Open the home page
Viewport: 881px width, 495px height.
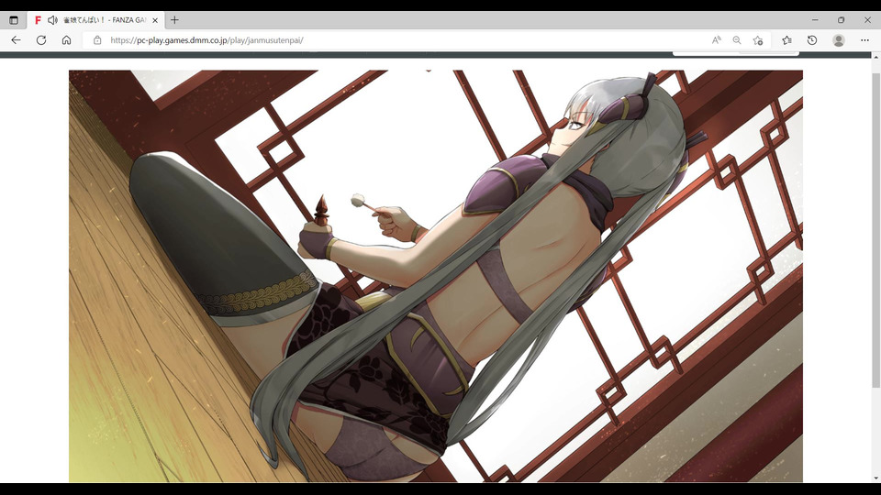pos(66,40)
